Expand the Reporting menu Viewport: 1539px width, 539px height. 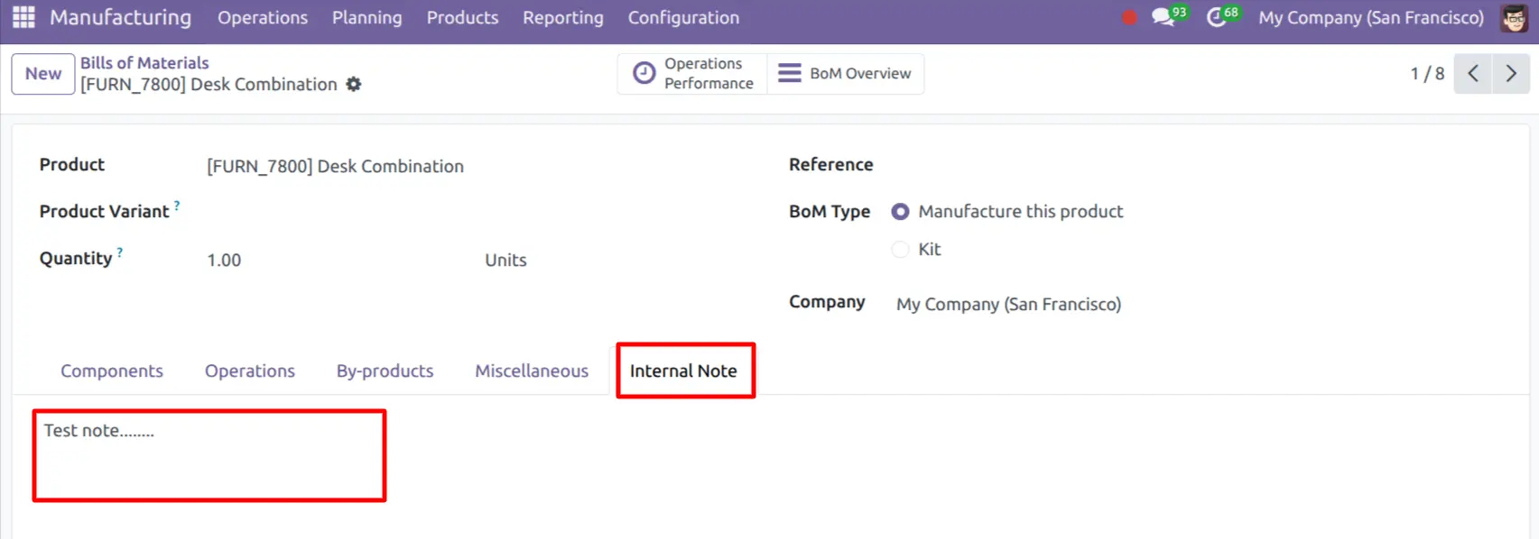pos(563,17)
